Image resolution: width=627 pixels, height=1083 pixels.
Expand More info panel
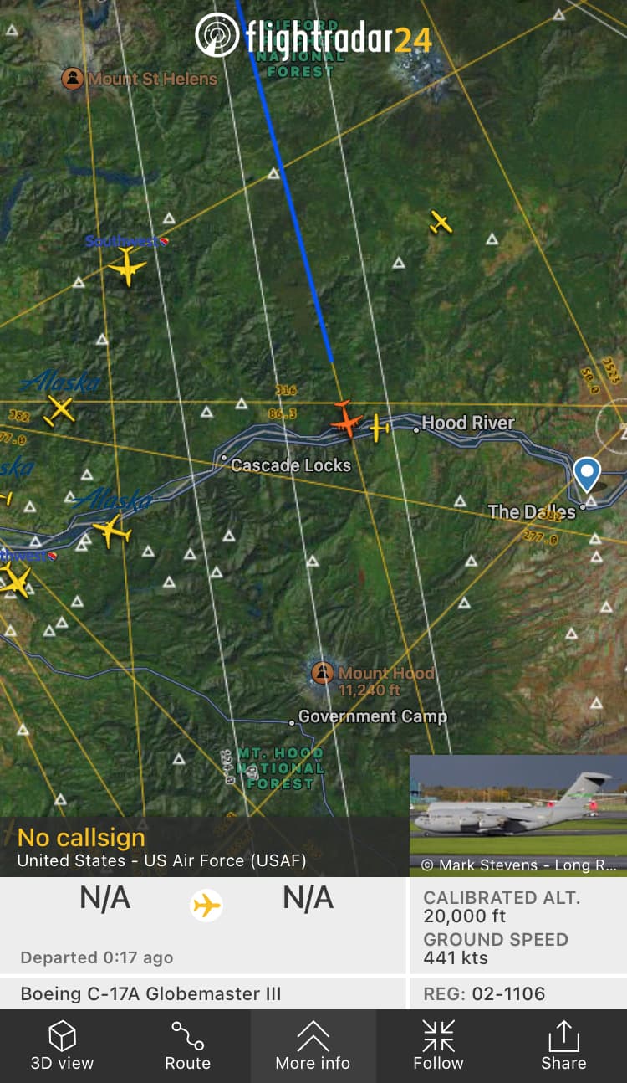(313, 1045)
